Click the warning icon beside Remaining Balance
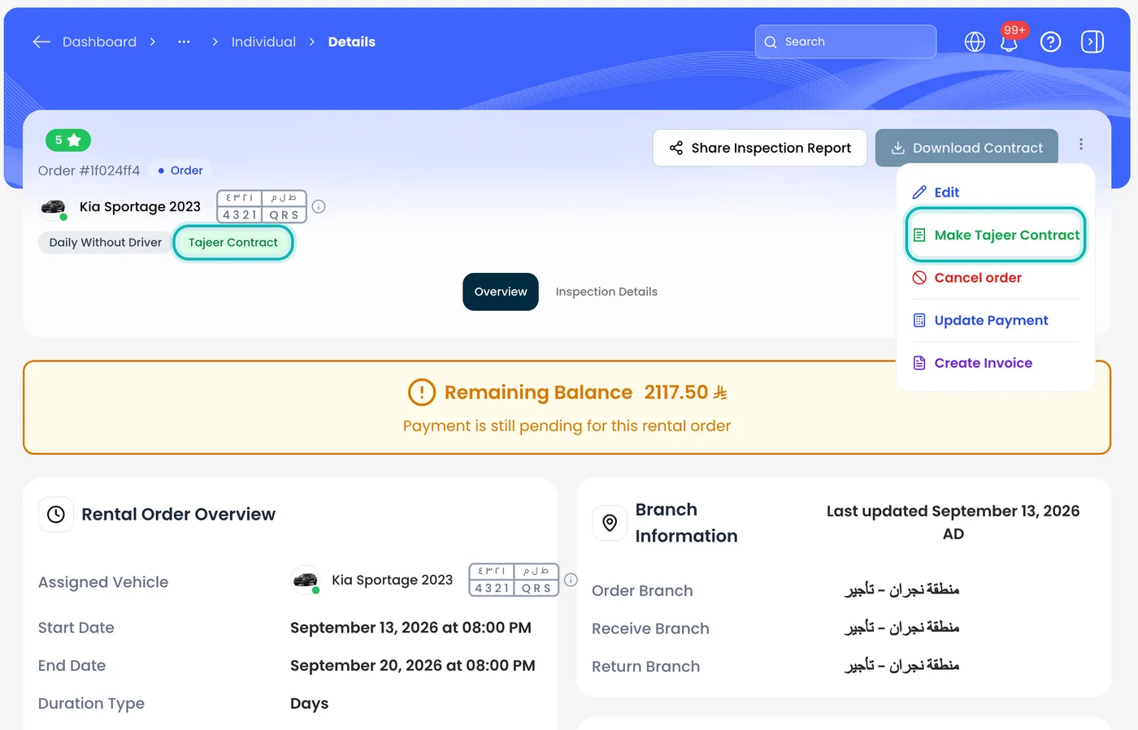The image size is (1138, 730). click(x=421, y=392)
